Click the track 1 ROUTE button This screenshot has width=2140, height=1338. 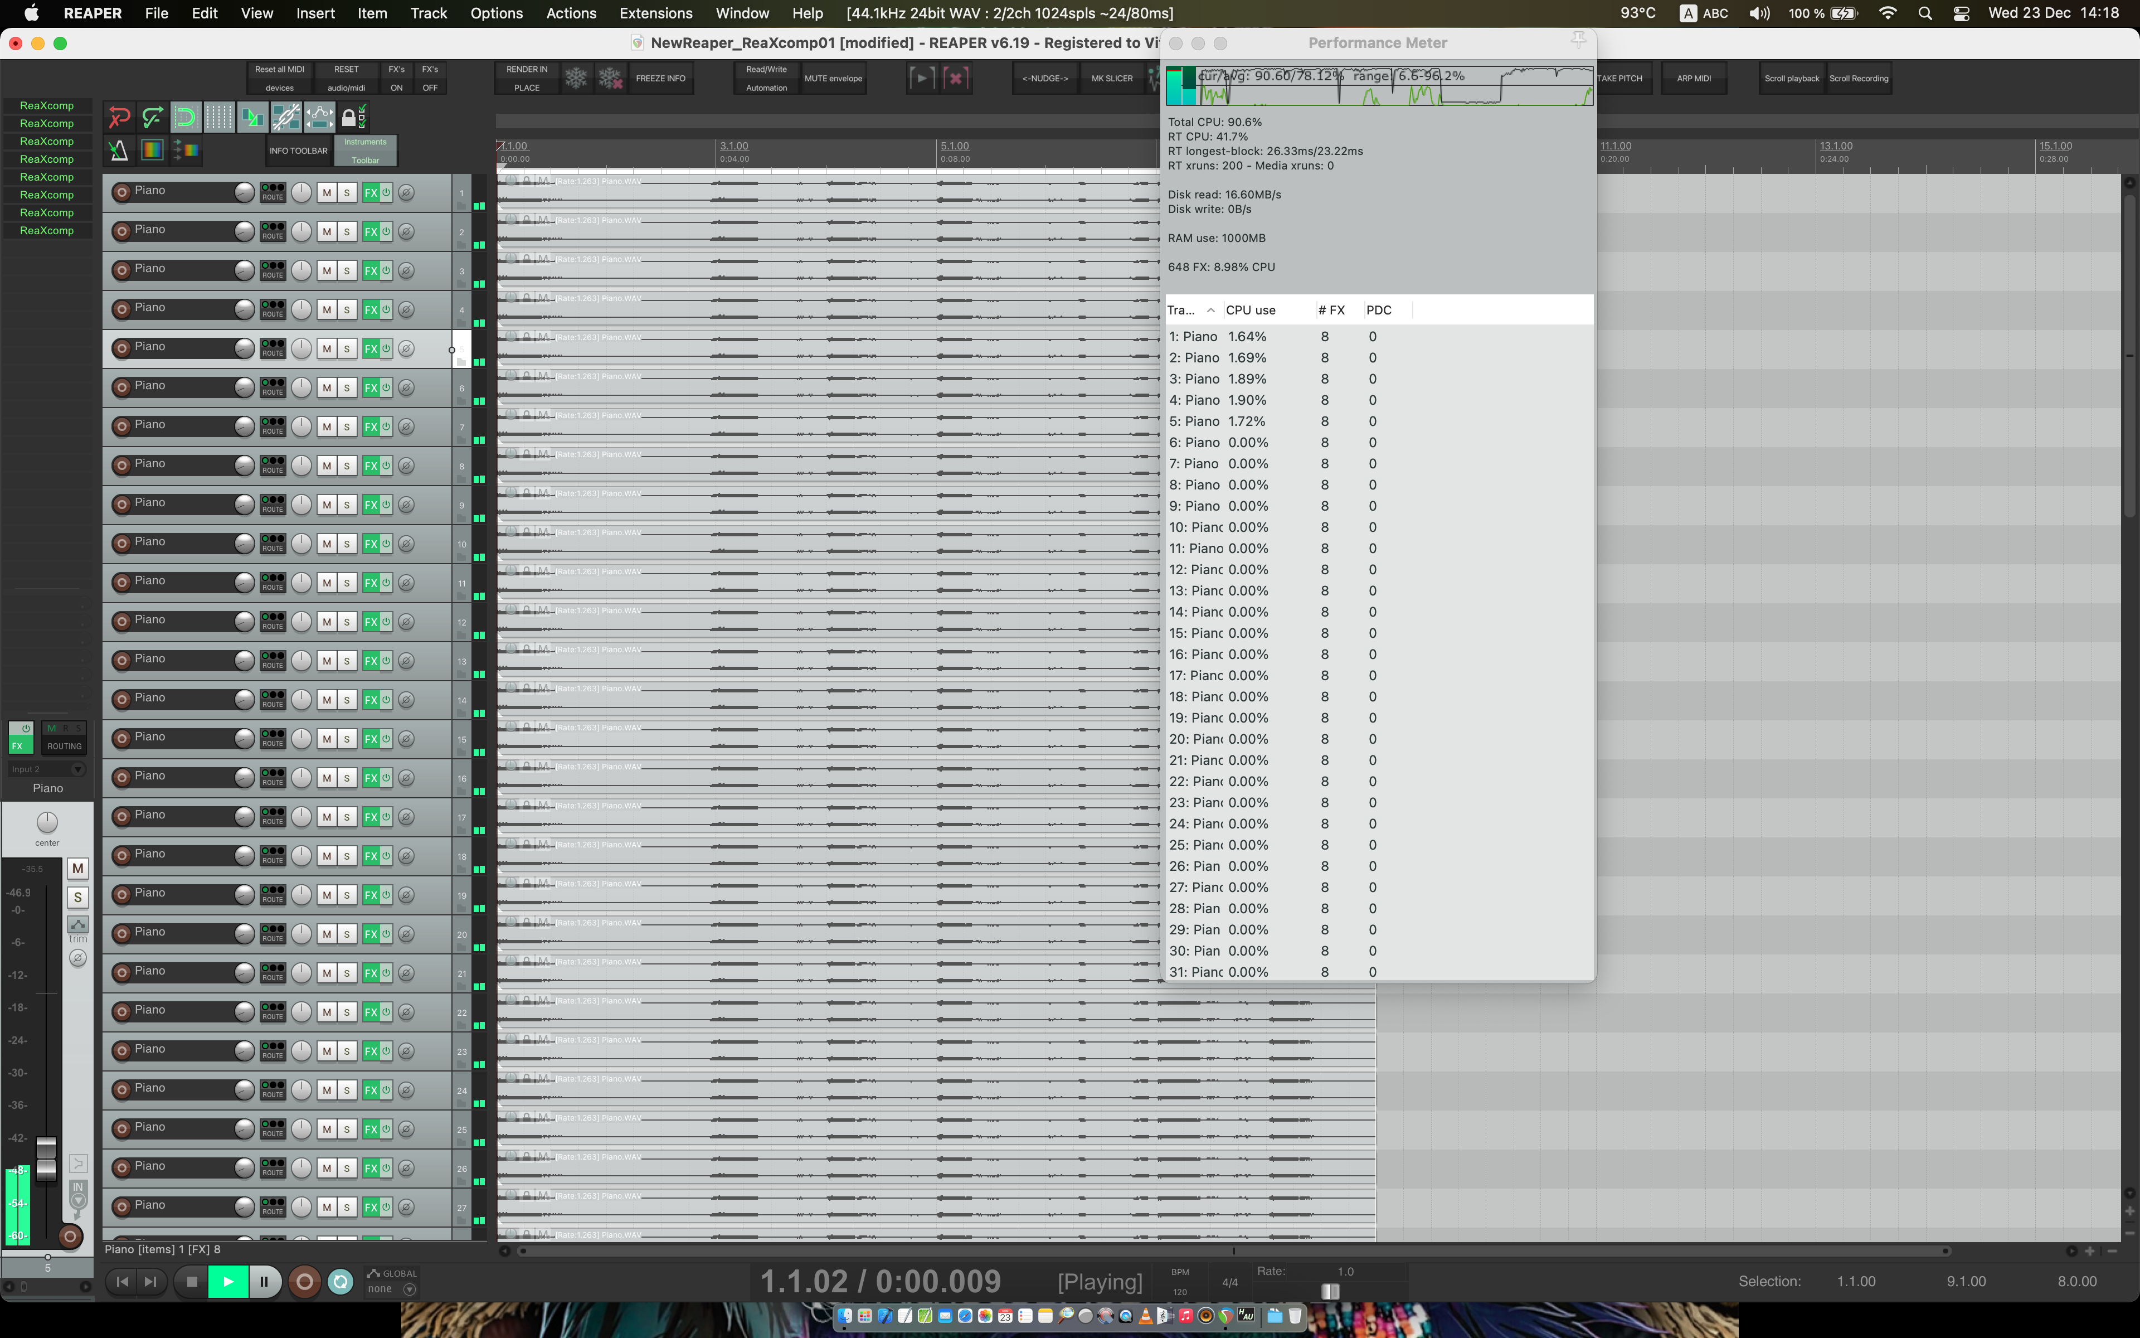pyautogui.click(x=273, y=192)
